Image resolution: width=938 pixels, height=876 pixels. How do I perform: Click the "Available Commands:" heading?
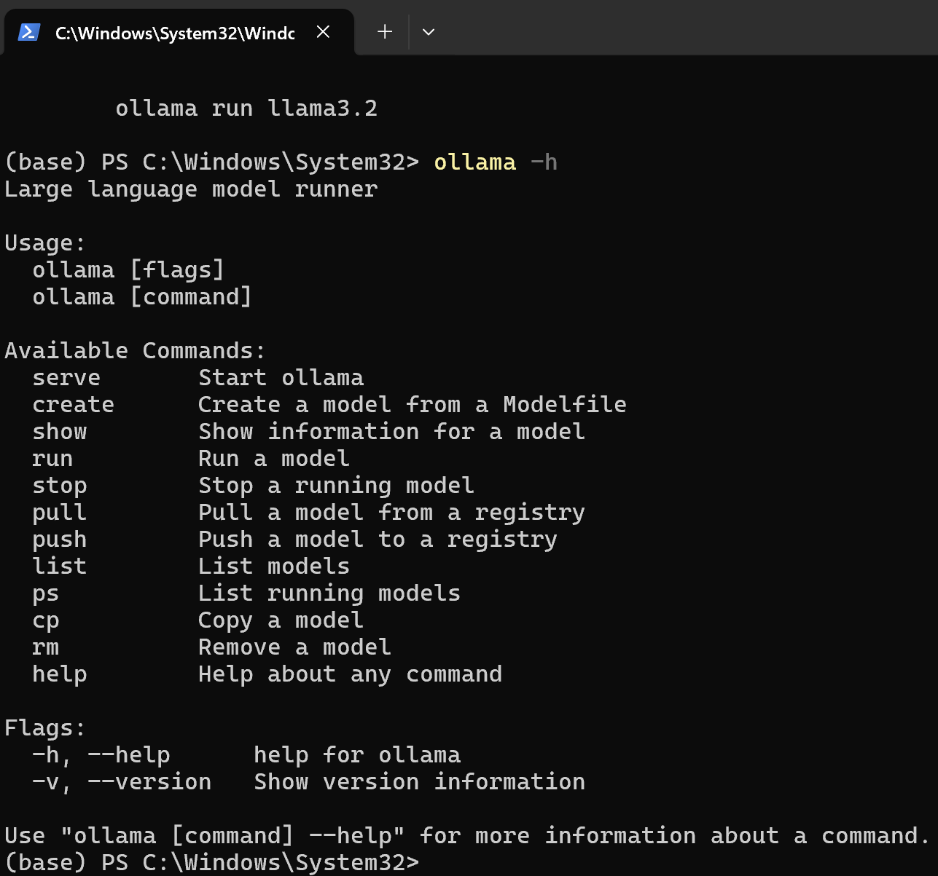(136, 351)
